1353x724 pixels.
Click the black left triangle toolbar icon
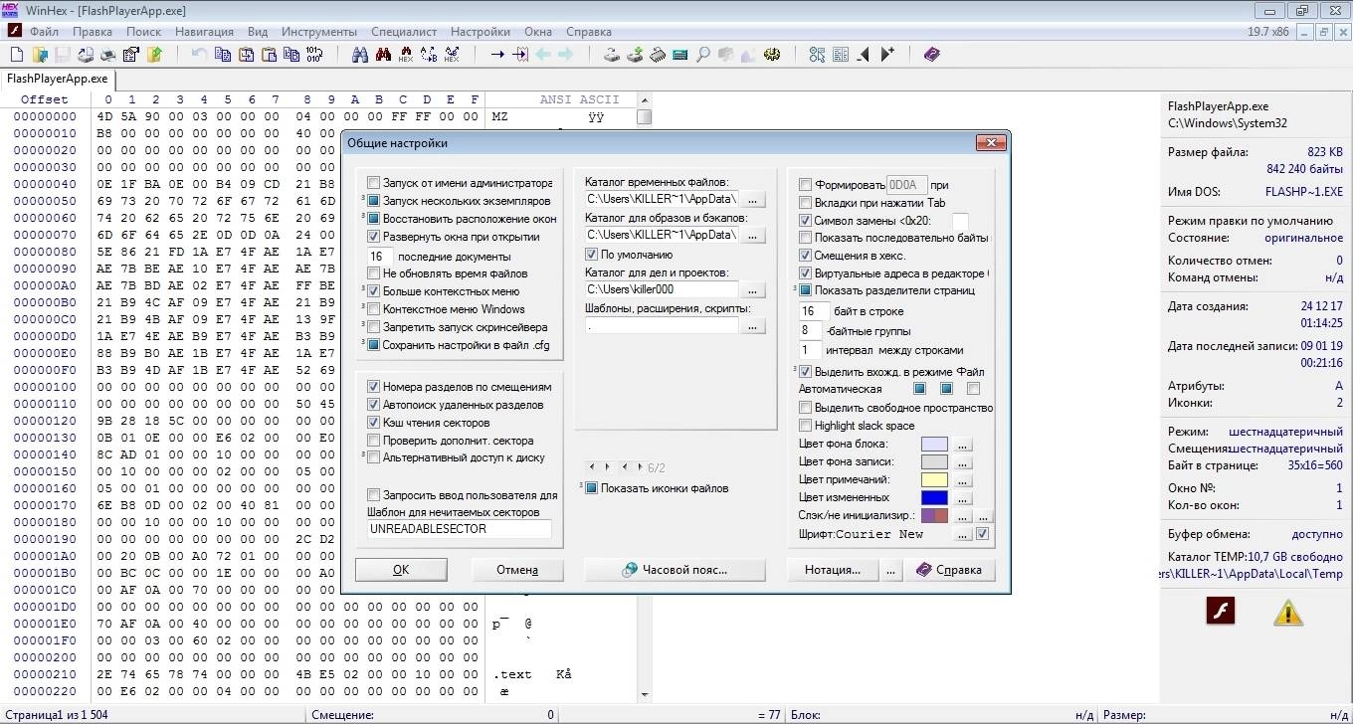pos(864,55)
